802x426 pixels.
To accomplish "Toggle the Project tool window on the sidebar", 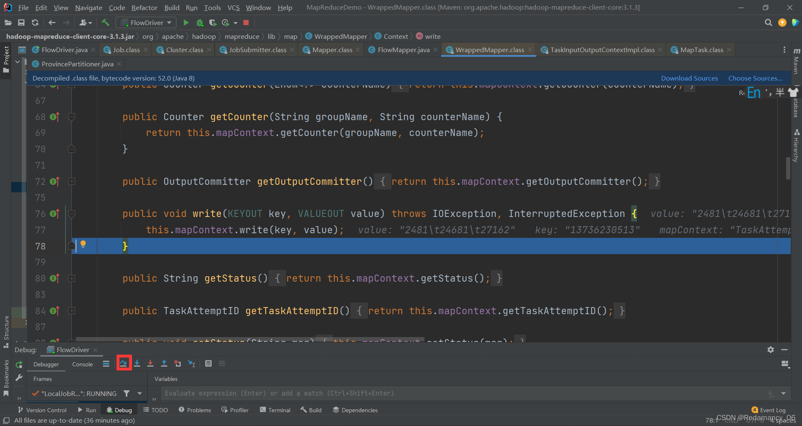I will 6,59.
